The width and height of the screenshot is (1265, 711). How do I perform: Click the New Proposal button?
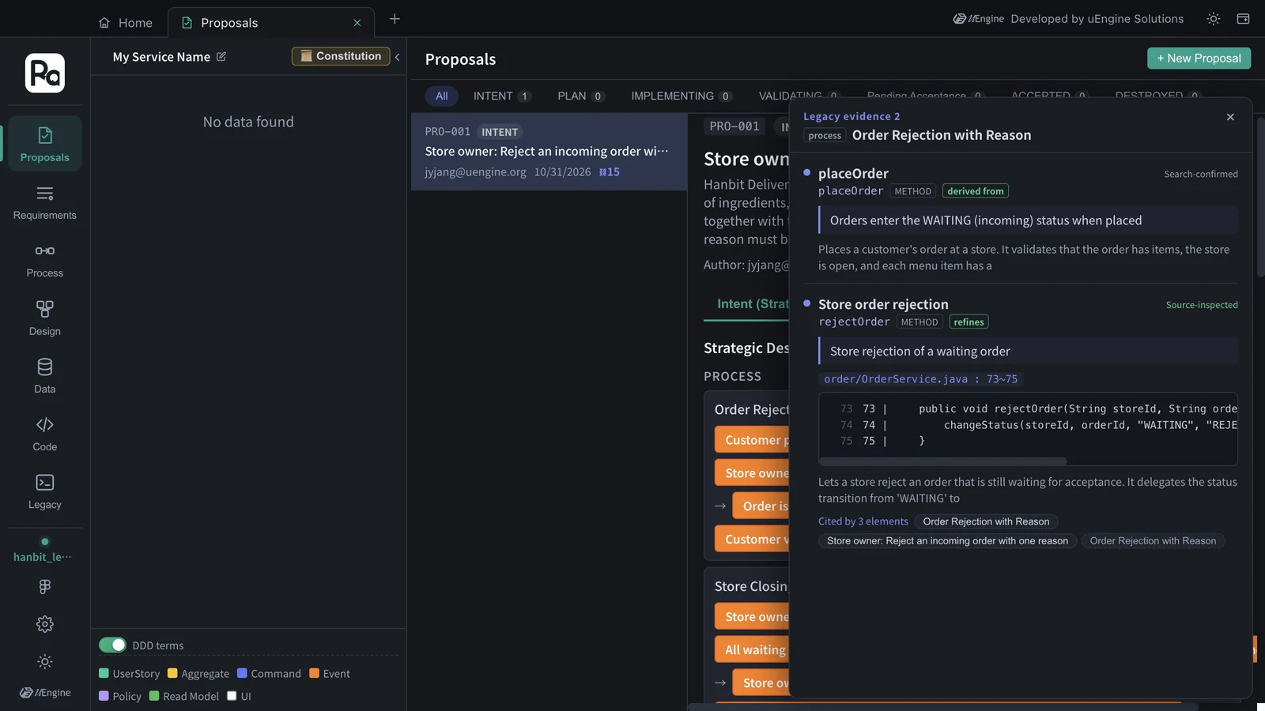pyautogui.click(x=1199, y=58)
